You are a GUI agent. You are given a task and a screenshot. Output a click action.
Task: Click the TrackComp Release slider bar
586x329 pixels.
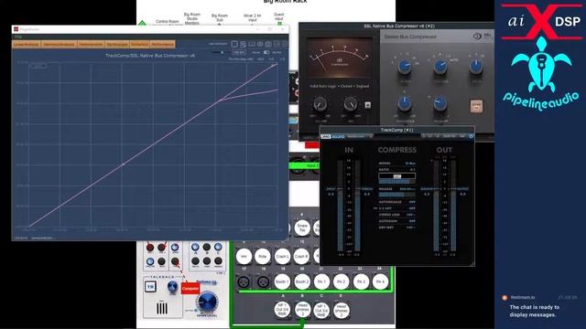pyautogui.click(x=396, y=195)
